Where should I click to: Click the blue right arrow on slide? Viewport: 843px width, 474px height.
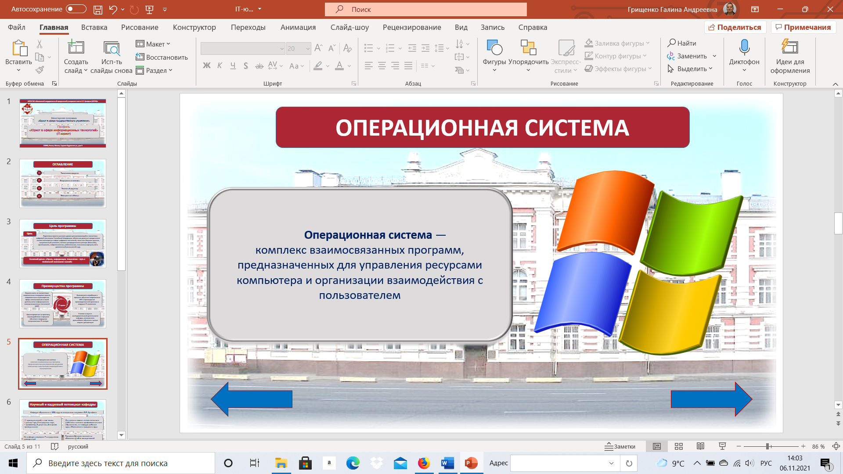711,399
